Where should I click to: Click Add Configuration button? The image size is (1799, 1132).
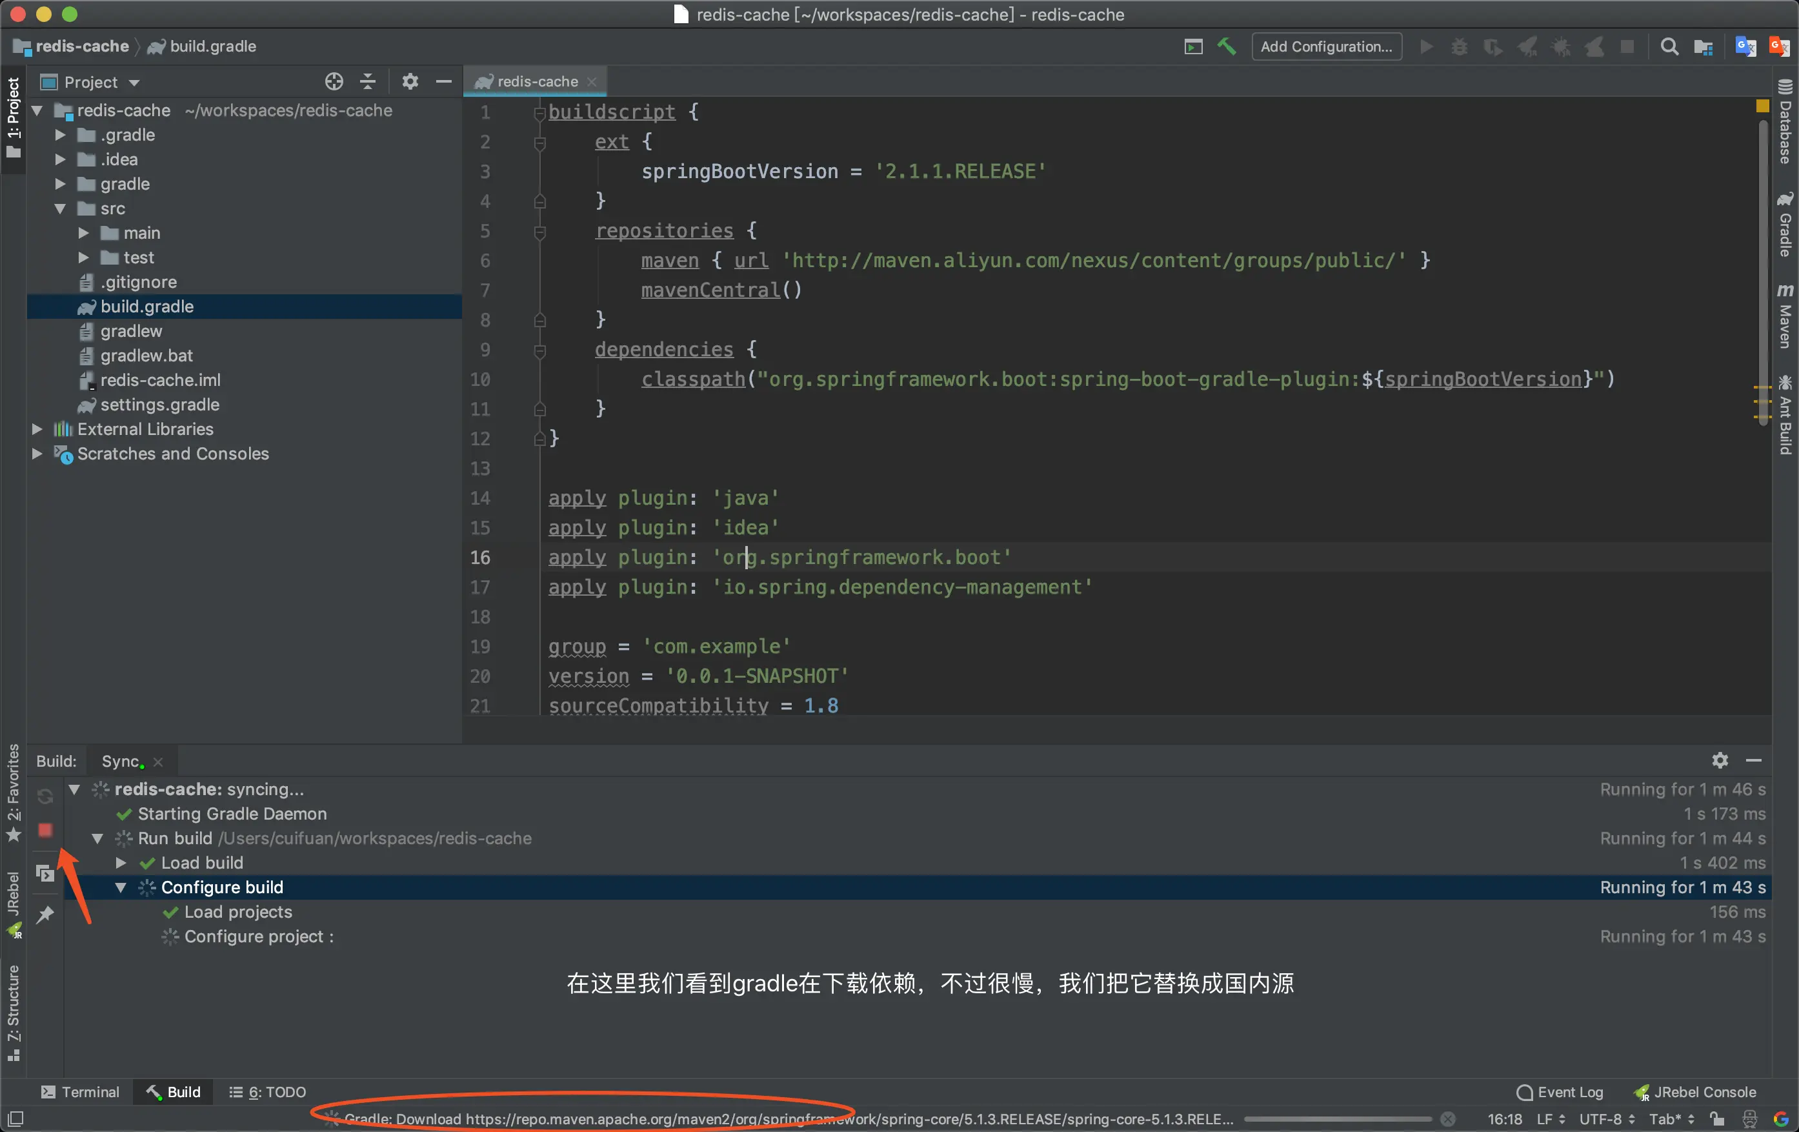click(1326, 46)
